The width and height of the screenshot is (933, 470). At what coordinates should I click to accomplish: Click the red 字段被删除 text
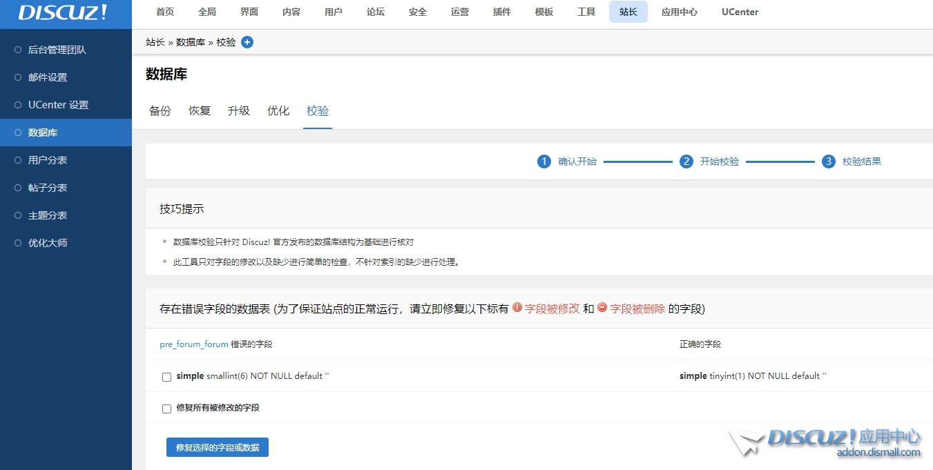[x=637, y=309]
